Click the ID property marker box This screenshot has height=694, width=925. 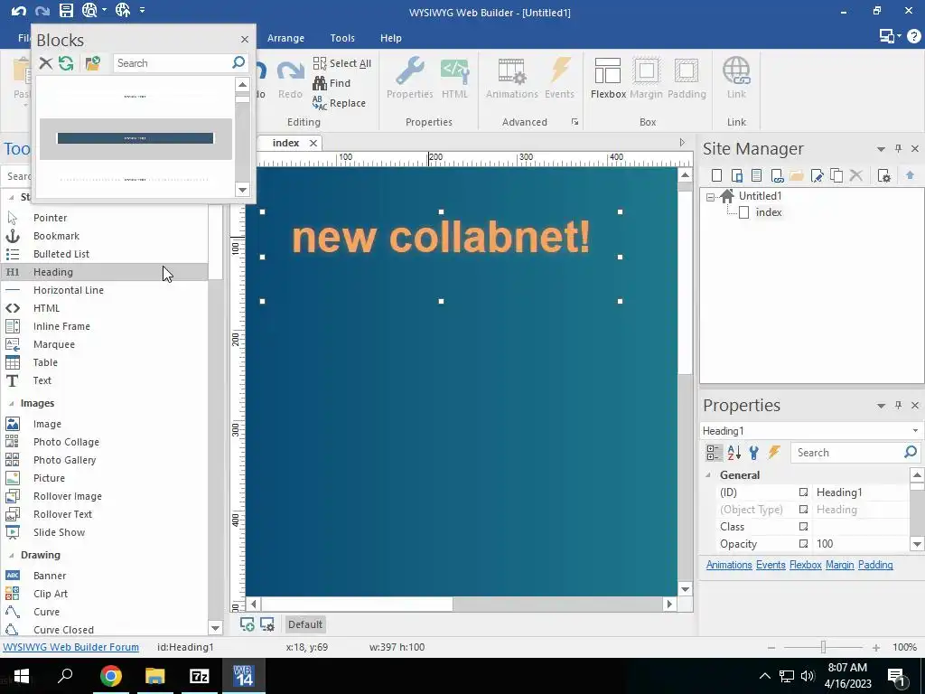click(x=803, y=492)
